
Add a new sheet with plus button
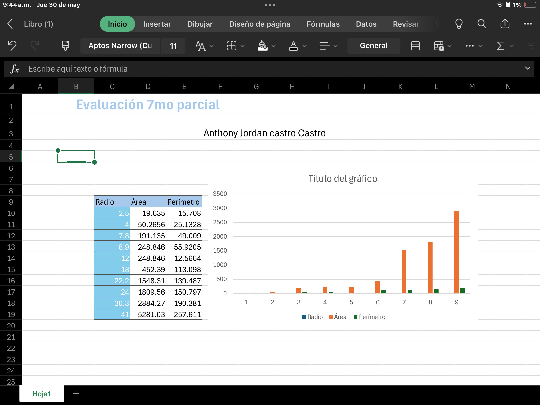pos(76,394)
